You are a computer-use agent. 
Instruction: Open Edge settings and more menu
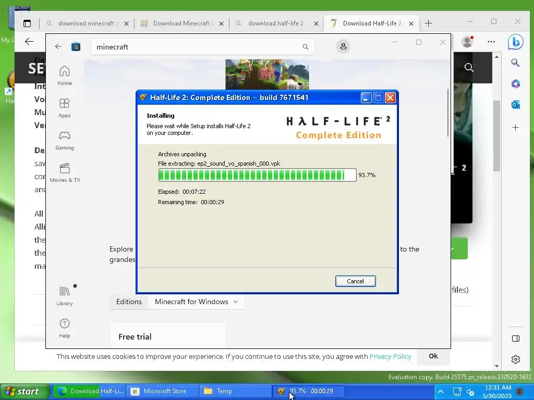pyautogui.click(x=491, y=42)
